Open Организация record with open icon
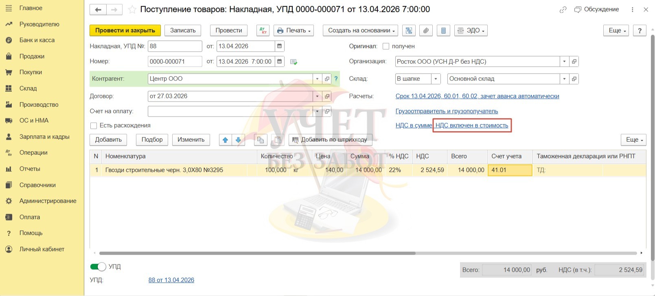 point(574,62)
